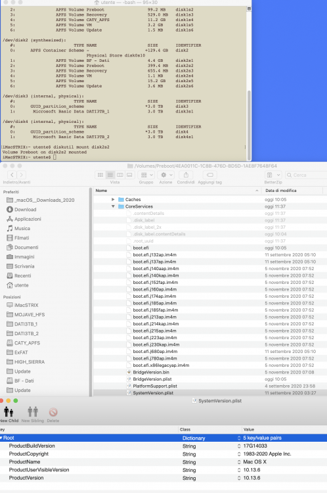Switch Finder to gallery view
The height and width of the screenshot is (493, 327).
click(x=129, y=175)
